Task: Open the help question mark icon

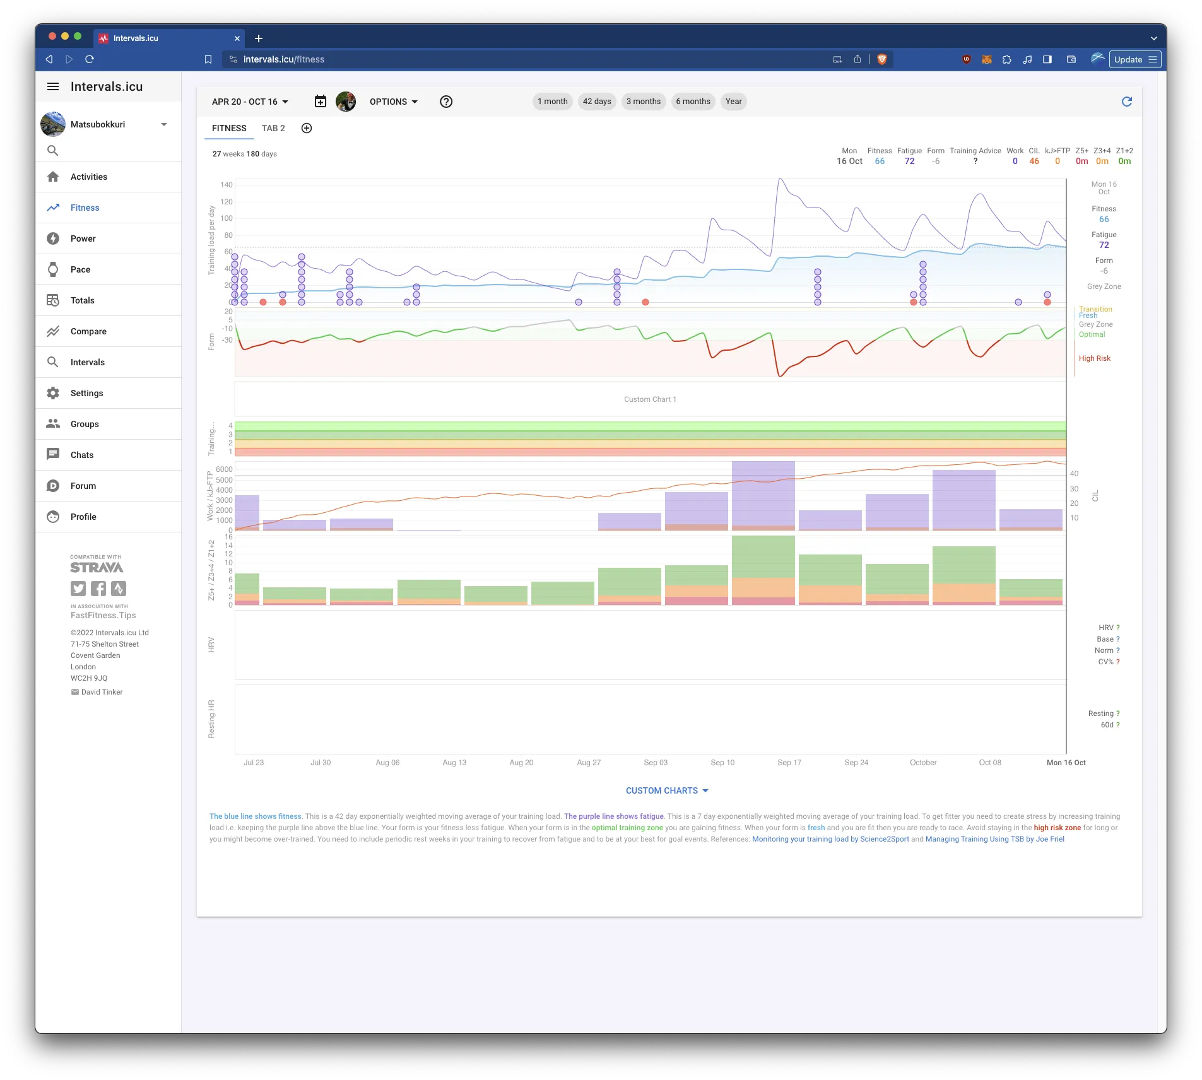Action: click(x=446, y=102)
